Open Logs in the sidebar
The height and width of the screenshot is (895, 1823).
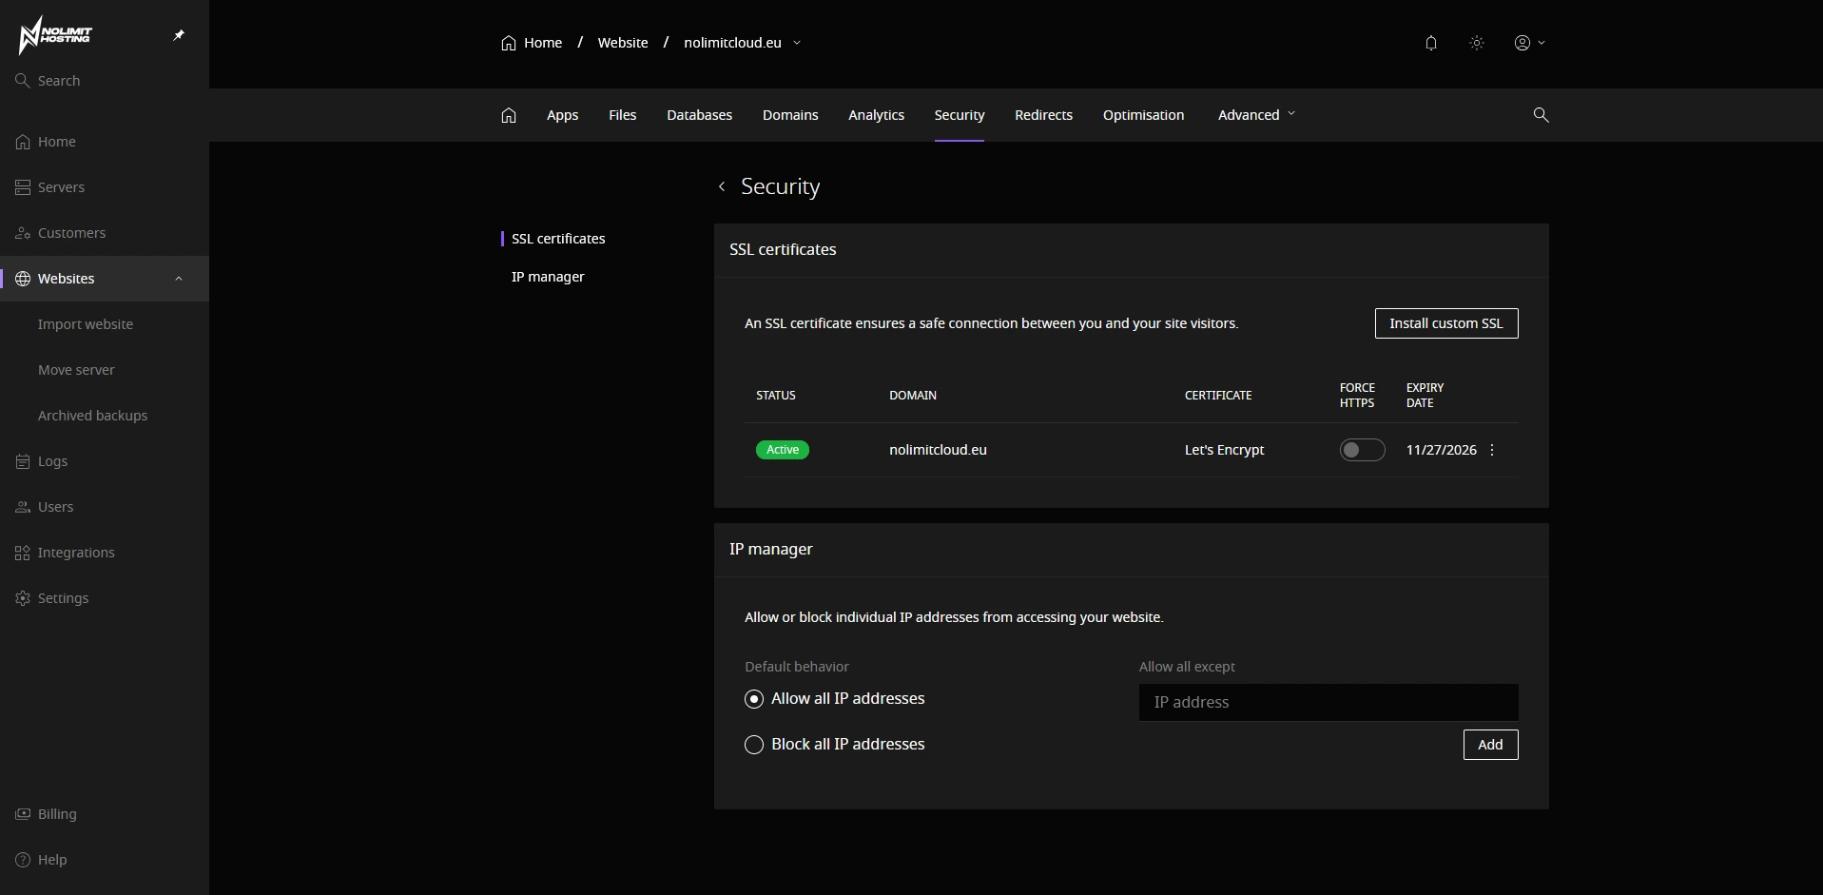(105, 461)
